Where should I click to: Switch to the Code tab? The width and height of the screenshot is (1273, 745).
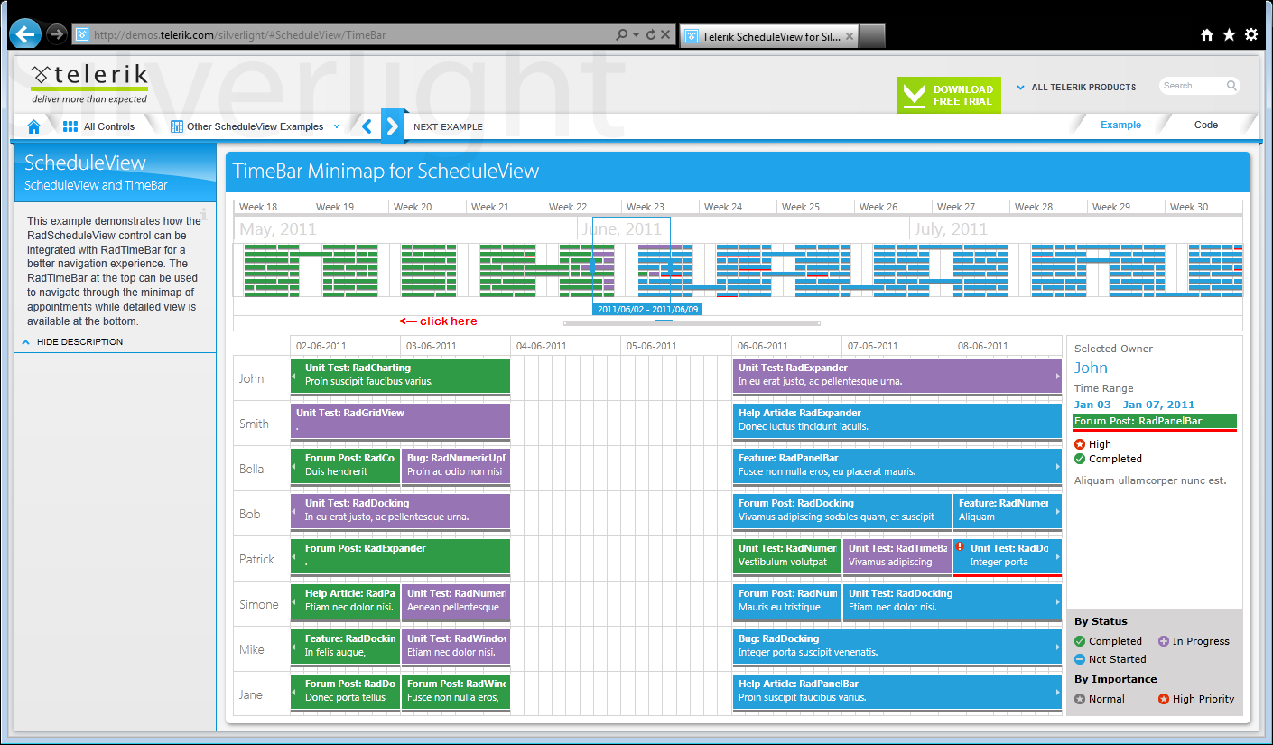pos(1206,126)
